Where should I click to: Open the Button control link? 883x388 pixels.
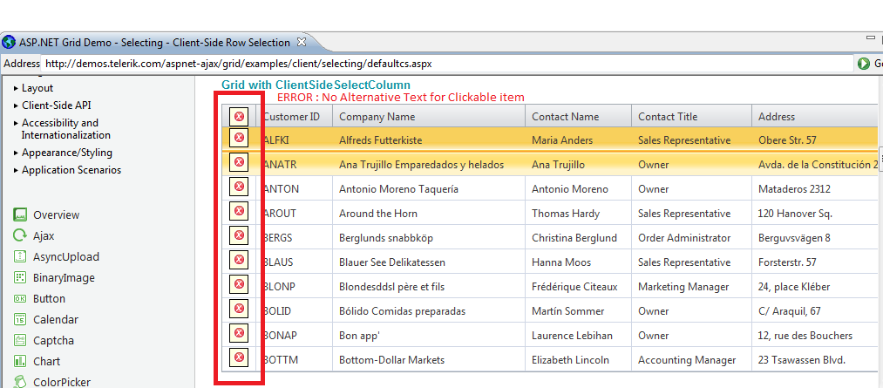pos(49,298)
